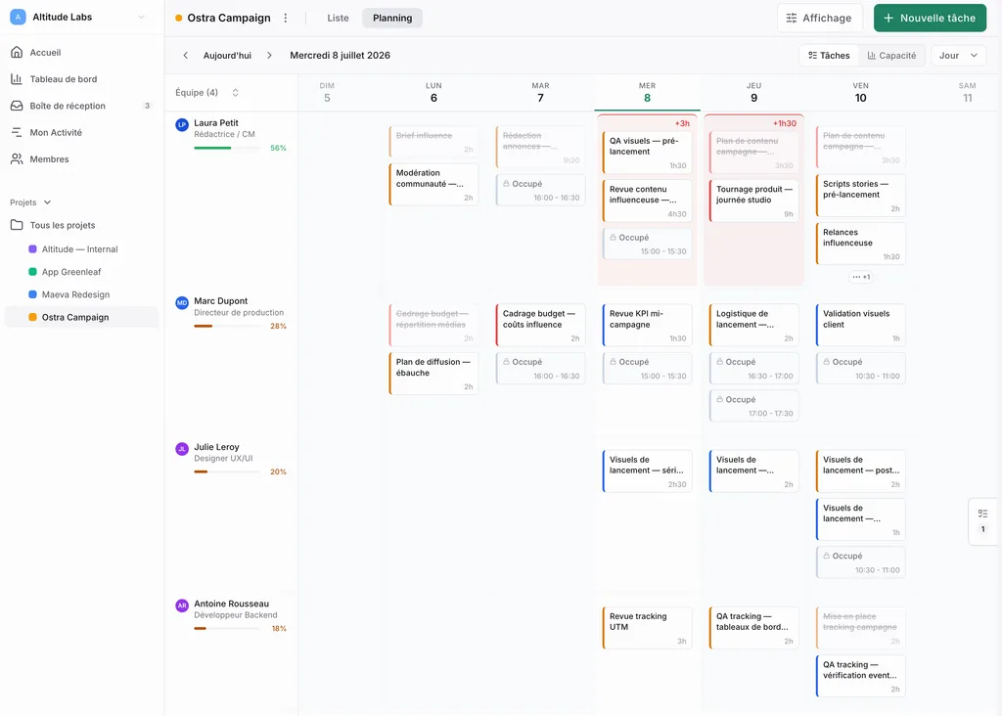This screenshot has height=716, width=1002.
Task: Open the Jour view dropdown
Action: click(x=958, y=56)
